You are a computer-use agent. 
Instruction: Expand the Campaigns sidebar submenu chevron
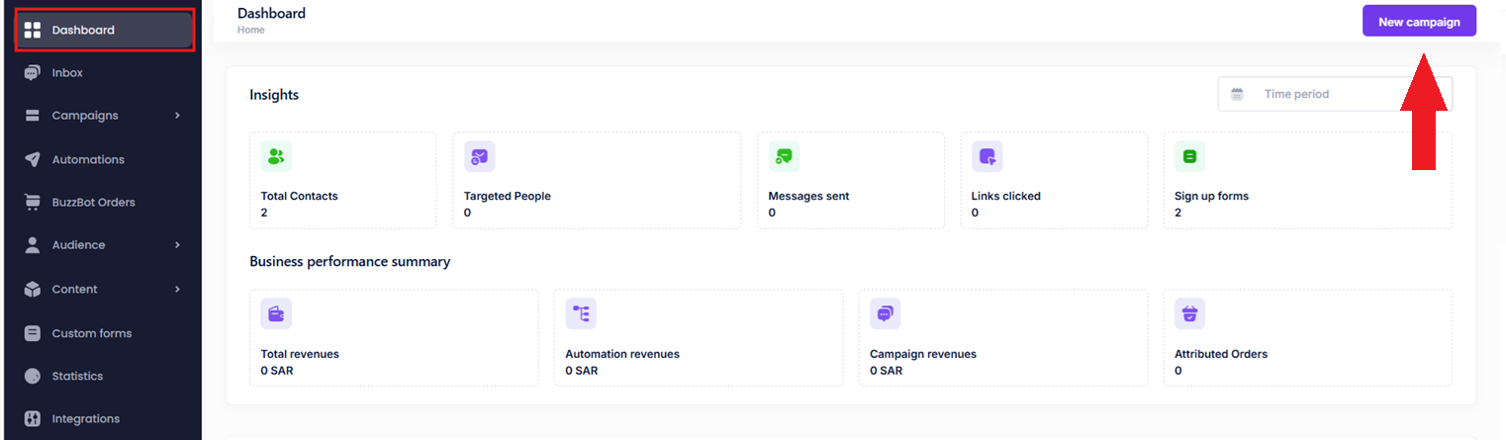pos(177,116)
